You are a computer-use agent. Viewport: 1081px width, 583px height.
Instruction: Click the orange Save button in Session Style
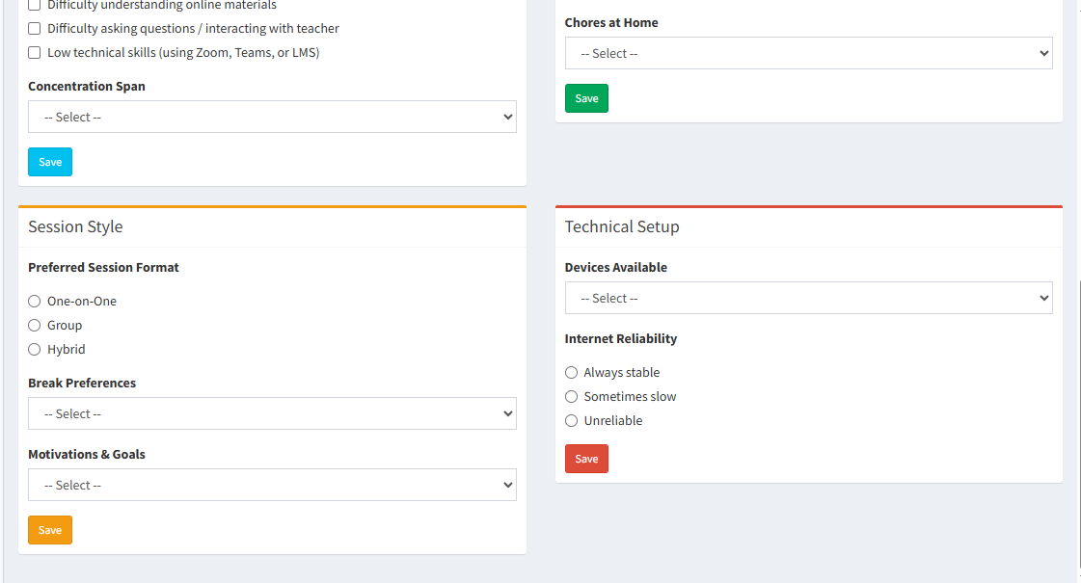50,530
